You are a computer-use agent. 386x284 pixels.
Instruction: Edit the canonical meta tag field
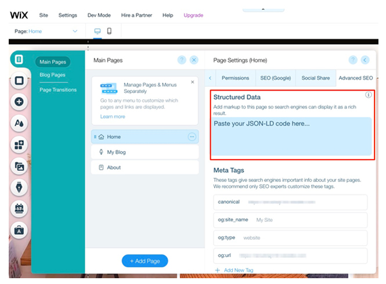(x=290, y=202)
